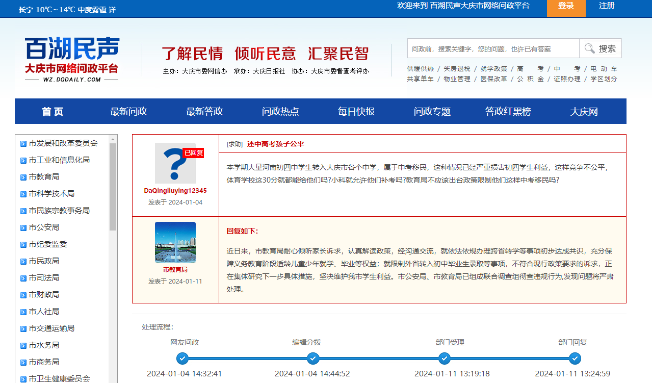Screen dimensions: 652x383
Task: Open 市发展和改革委员会 in the sidebar
Action: tap(63, 143)
